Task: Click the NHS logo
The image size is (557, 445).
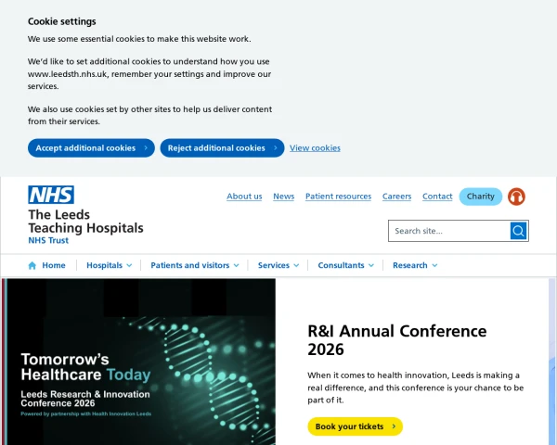Action: (51, 195)
